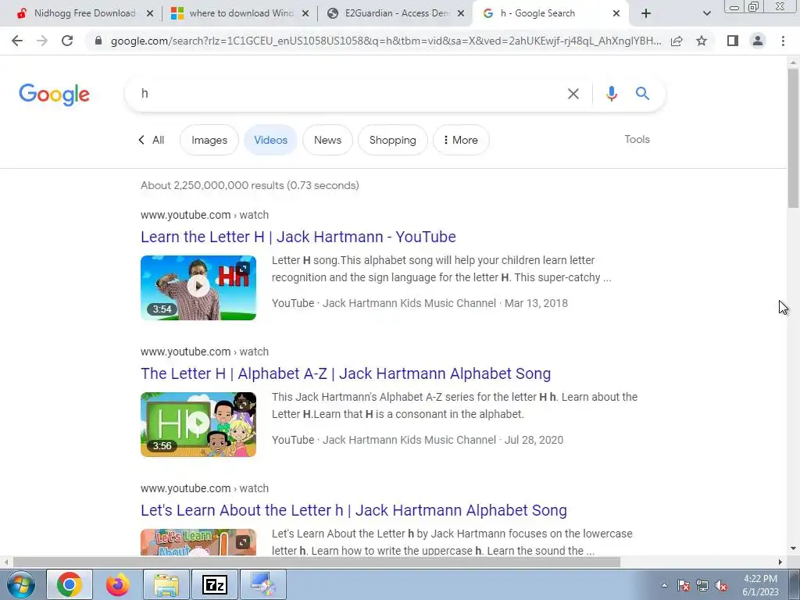Close the Nidhogg Free Download tab

click(150, 13)
